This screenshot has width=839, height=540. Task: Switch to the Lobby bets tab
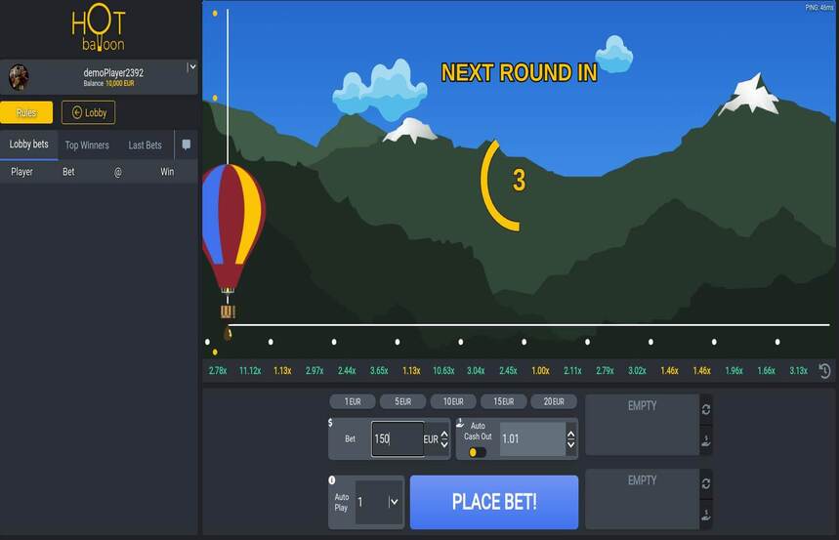coord(29,144)
